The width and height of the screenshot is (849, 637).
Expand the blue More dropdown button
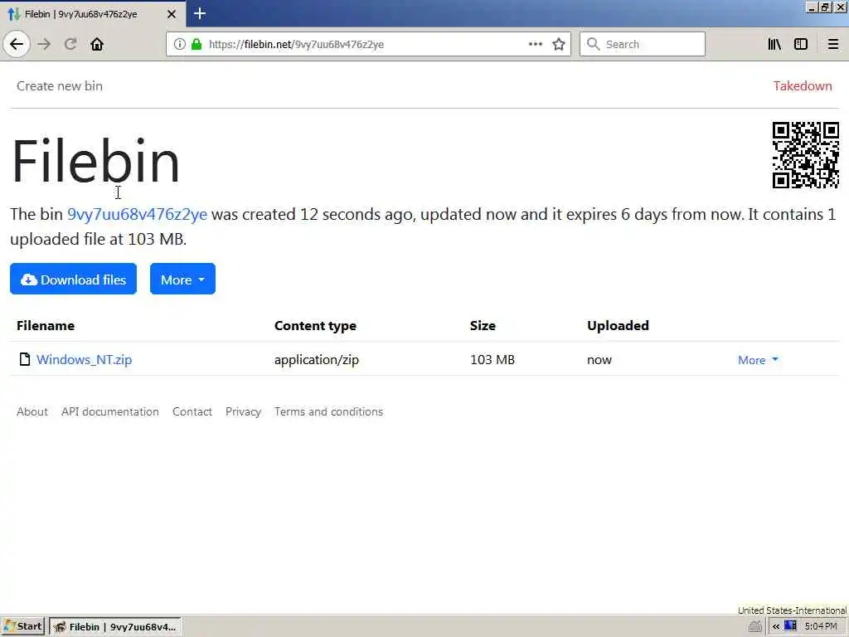coord(182,279)
